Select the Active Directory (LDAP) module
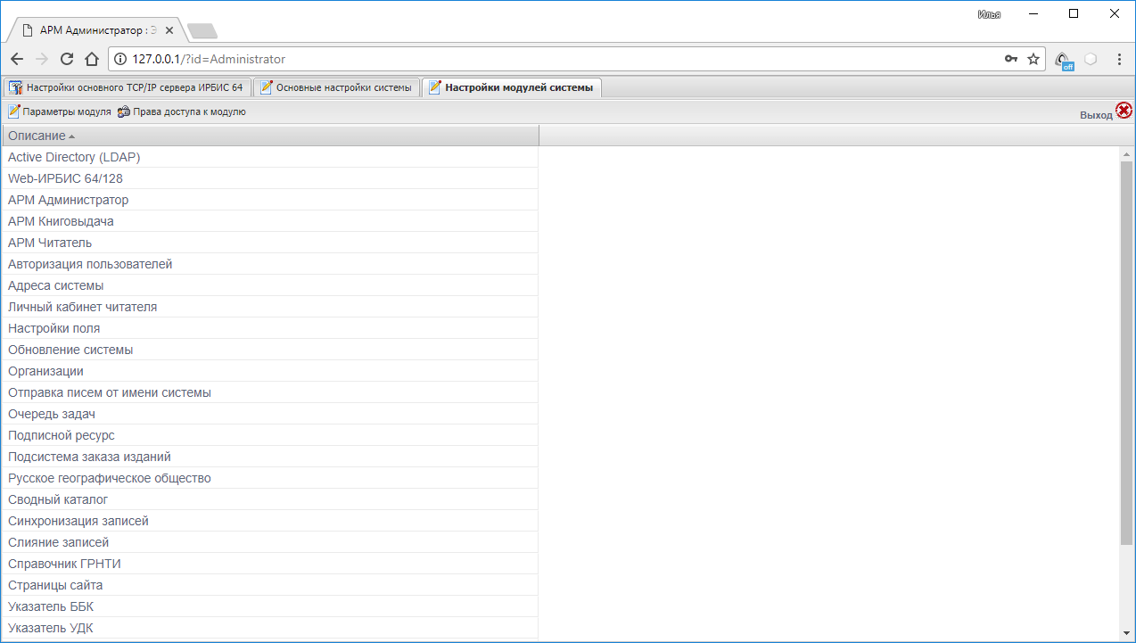Viewport: 1136px width, 643px height. coord(74,157)
